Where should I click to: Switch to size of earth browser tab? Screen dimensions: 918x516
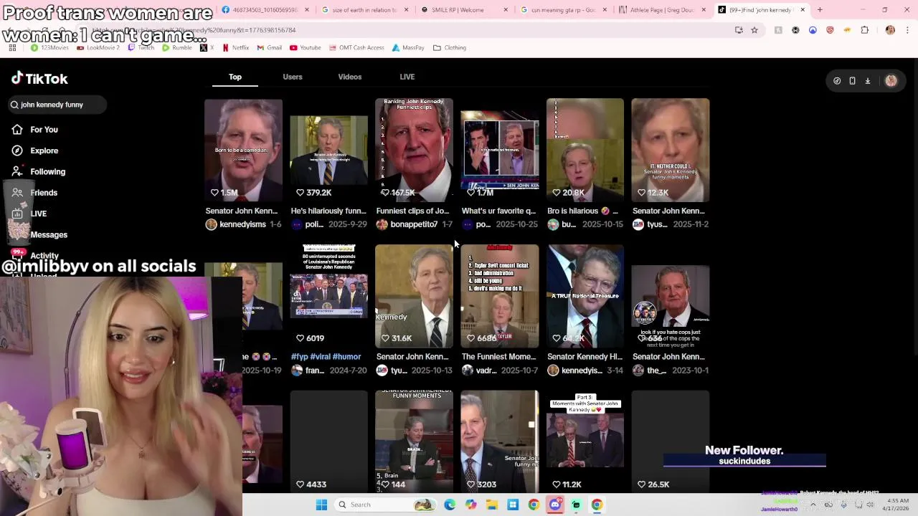tap(363, 10)
